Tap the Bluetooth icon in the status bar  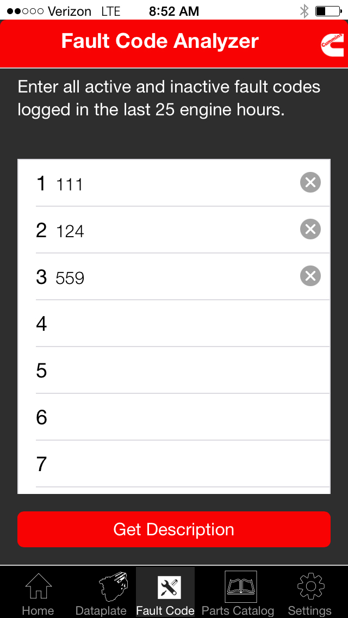tap(305, 9)
